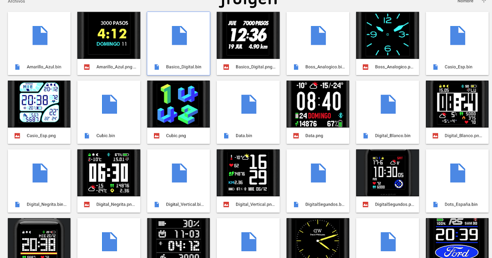Select the Amarillo_Azul.bin file name
Viewport: 492px width, 258px height.
point(44,67)
